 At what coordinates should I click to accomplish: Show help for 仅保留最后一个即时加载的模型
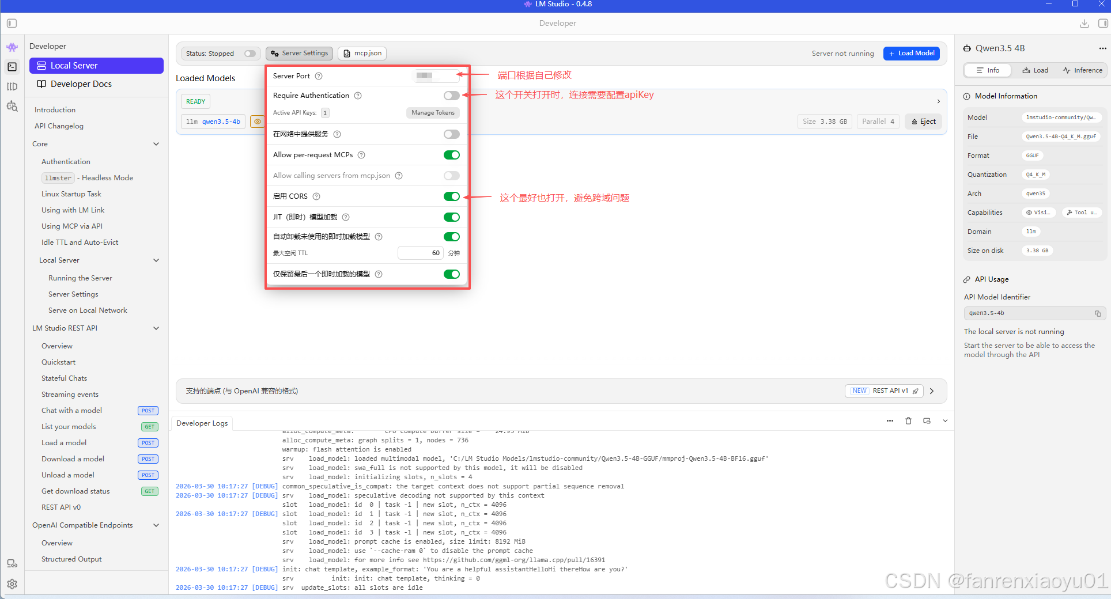click(x=379, y=274)
